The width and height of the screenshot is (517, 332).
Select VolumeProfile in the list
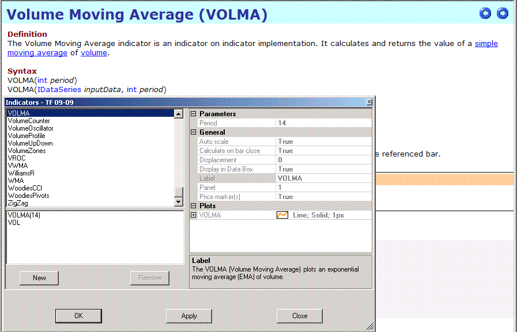click(90, 136)
